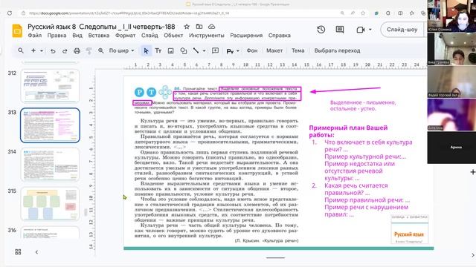Screen dimensions: 476x267
Task: Open the Расширения menu
Action: 246,36
